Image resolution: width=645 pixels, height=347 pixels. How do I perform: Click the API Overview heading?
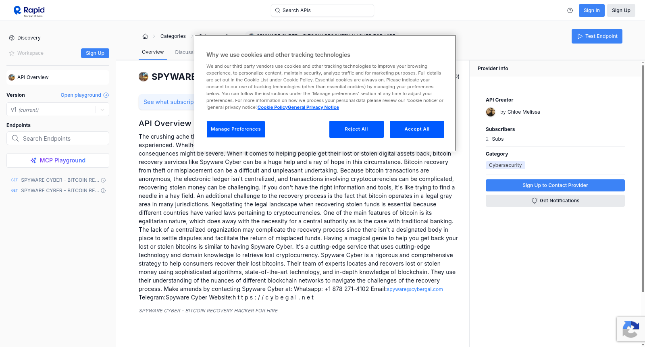165,123
